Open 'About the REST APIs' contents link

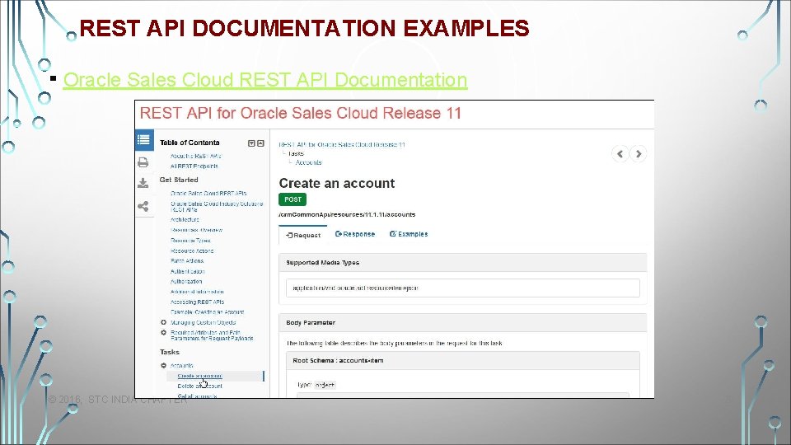click(196, 156)
